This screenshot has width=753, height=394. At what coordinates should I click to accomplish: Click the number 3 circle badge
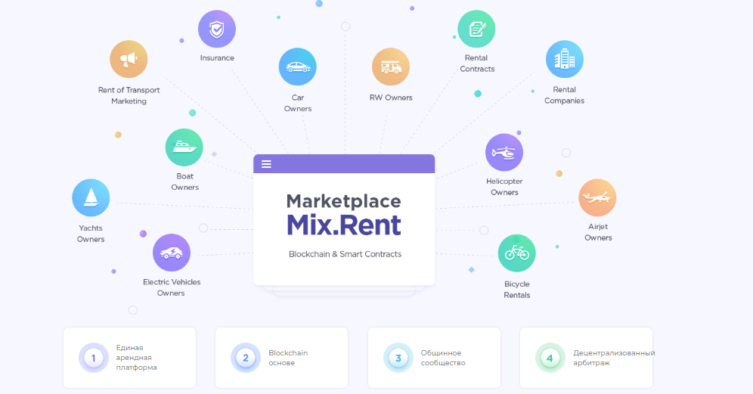[398, 358]
